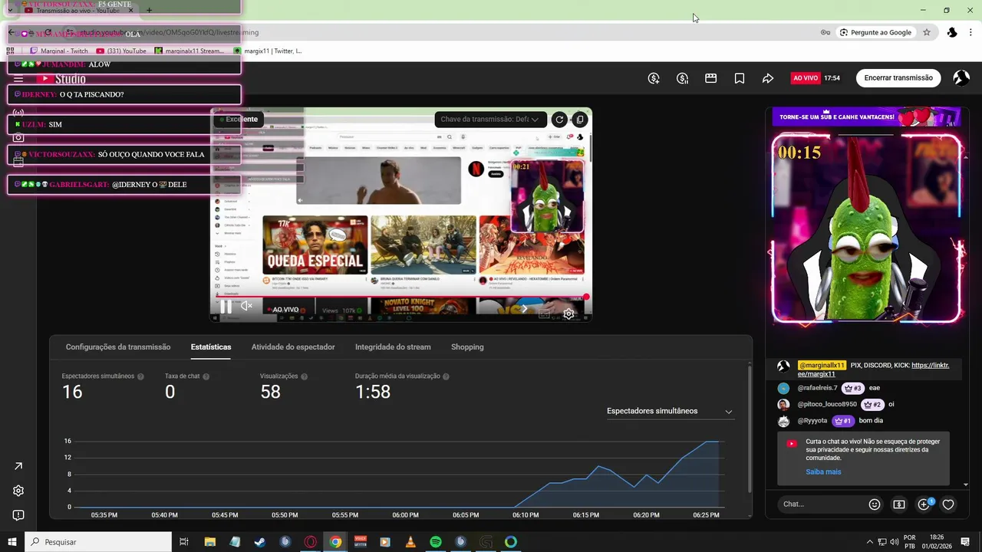Open the Windows Start menu
982x552 pixels.
[x=12, y=542]
